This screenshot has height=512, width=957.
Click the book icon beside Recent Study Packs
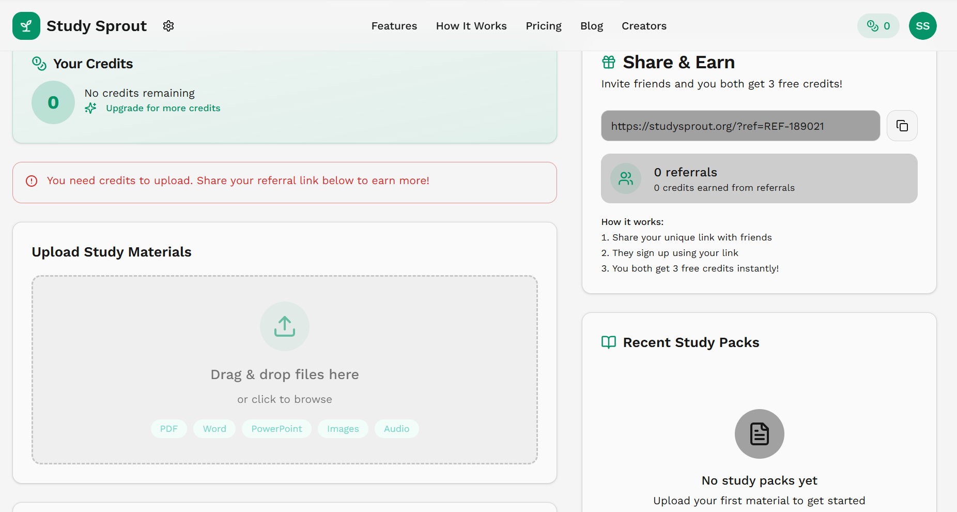[x=608, y=342]
